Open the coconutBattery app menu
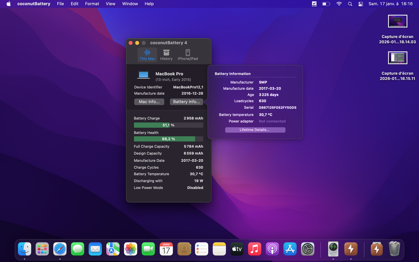 [34, 4]
